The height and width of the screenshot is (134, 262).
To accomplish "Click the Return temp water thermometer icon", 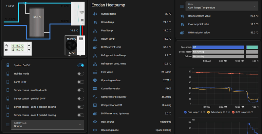I will [x=95, y=39].
